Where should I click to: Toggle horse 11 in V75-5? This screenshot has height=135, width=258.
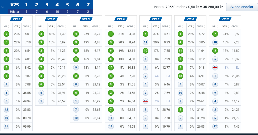pos(146,42)
